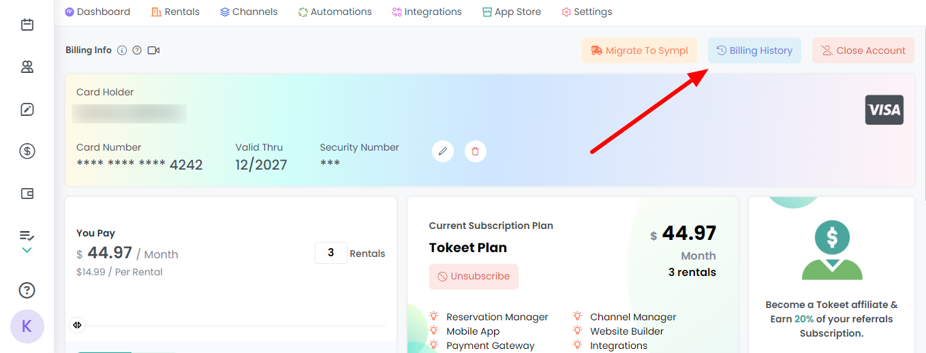Open the calendar icon in the sidebar
Screen dimensions: 926x353
[27, 25]
